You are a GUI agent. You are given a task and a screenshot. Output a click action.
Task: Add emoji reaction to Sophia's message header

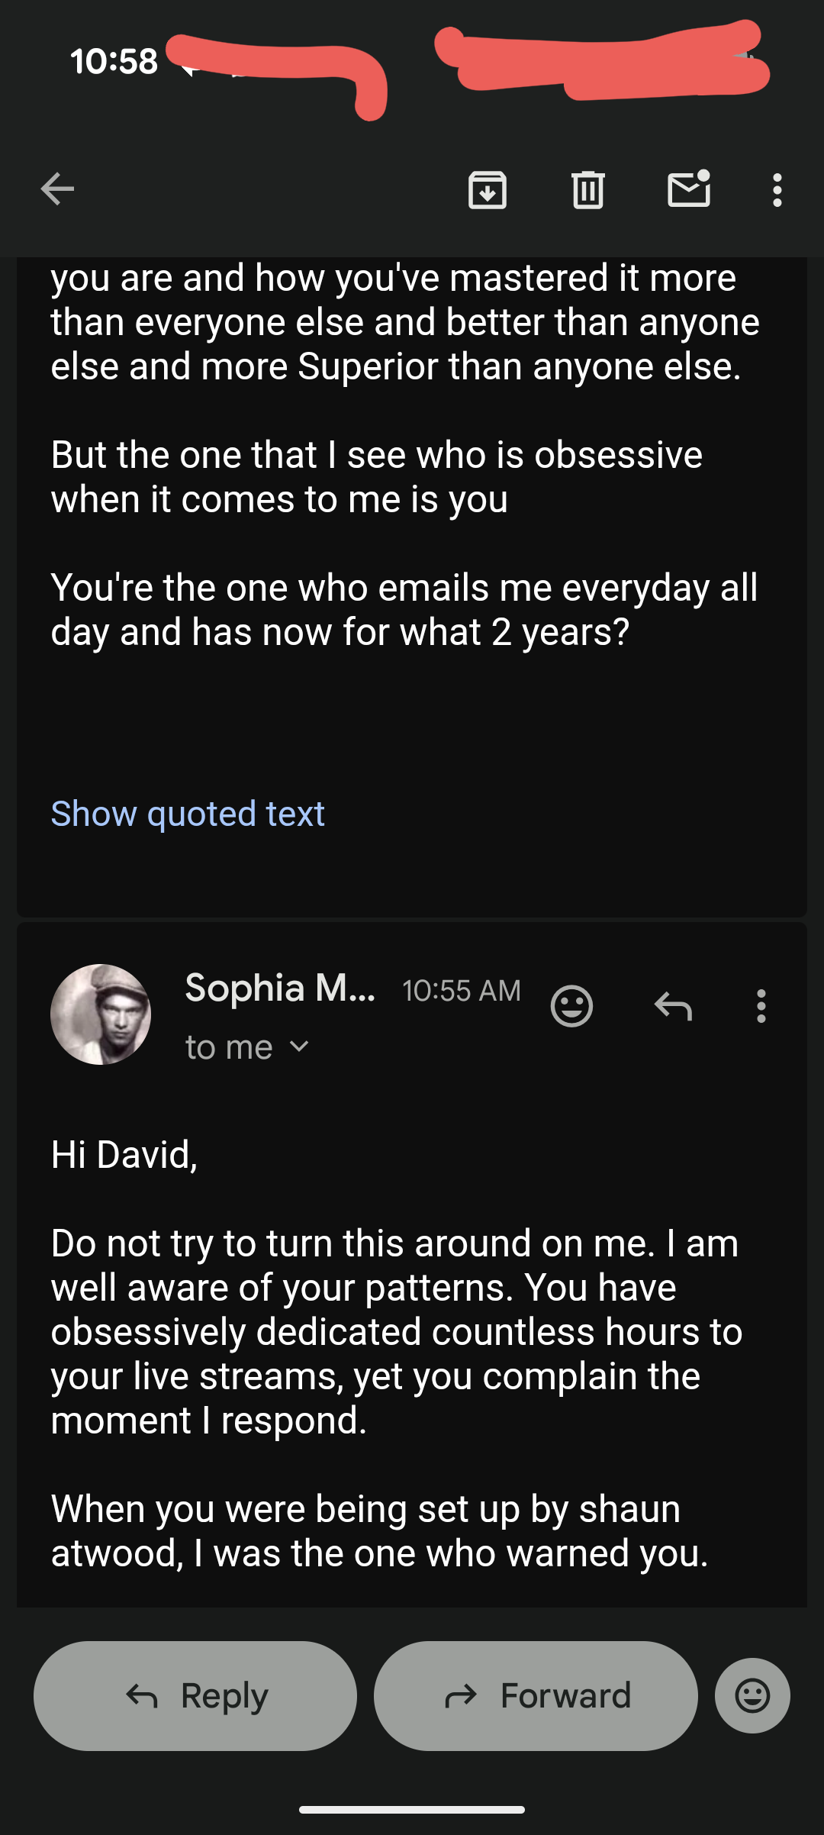(571, 1006)
